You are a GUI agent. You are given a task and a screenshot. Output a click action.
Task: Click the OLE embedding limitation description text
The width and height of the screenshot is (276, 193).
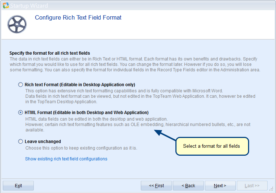tap(138, 125)
